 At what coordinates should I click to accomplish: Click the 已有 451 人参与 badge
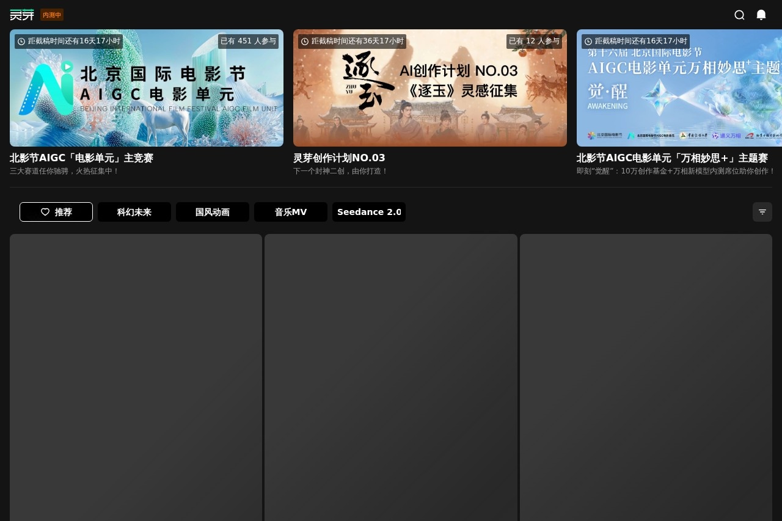248,42
